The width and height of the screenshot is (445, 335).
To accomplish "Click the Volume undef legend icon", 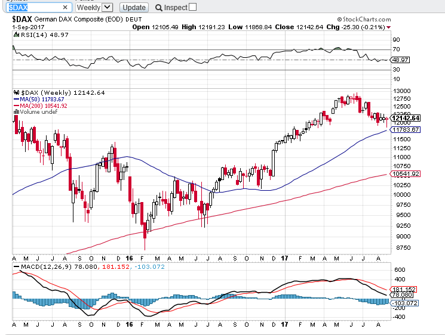I will (17, 112).
